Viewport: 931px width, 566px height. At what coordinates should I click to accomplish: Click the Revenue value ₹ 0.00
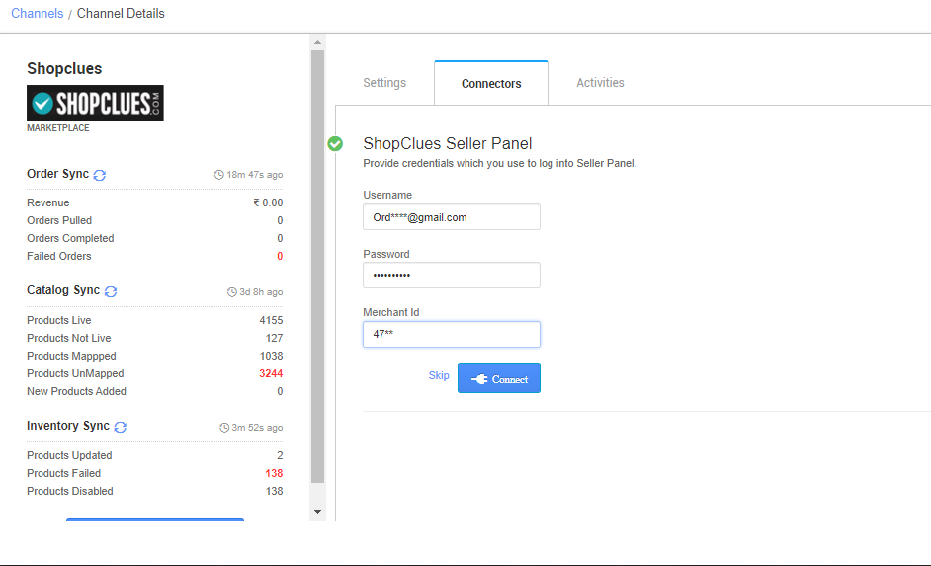click(x=268, y=202)
